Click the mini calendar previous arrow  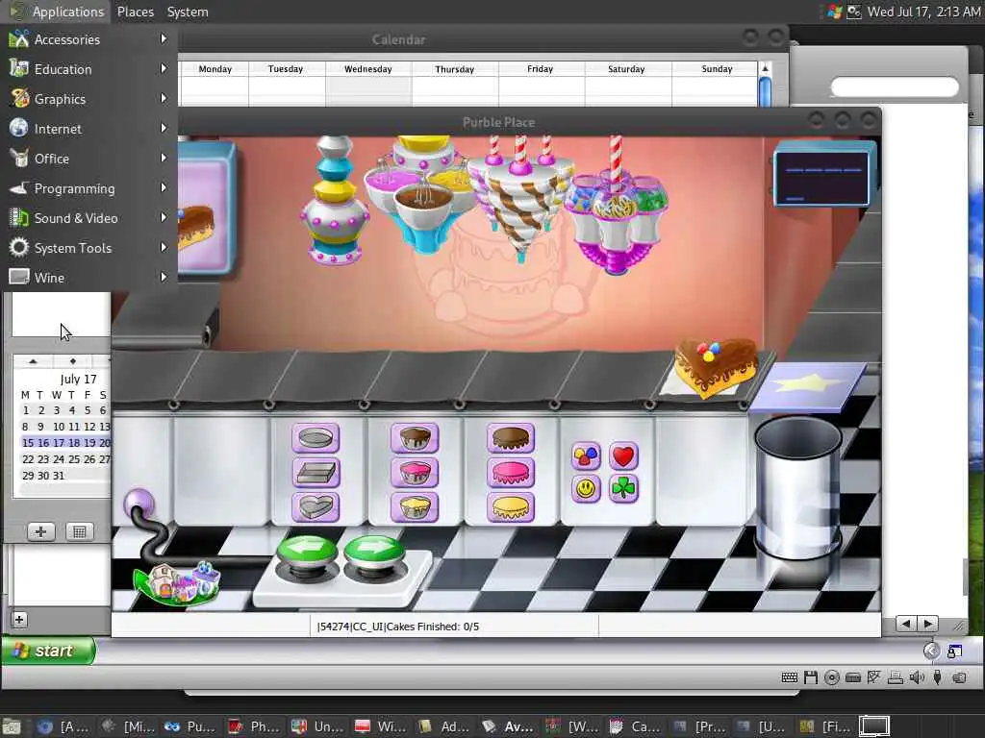[x=33, y=361]
